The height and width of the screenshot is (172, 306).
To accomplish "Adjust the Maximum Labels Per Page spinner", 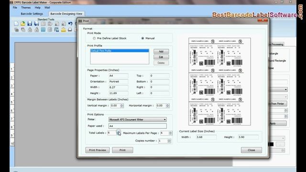I will [171, 133].
